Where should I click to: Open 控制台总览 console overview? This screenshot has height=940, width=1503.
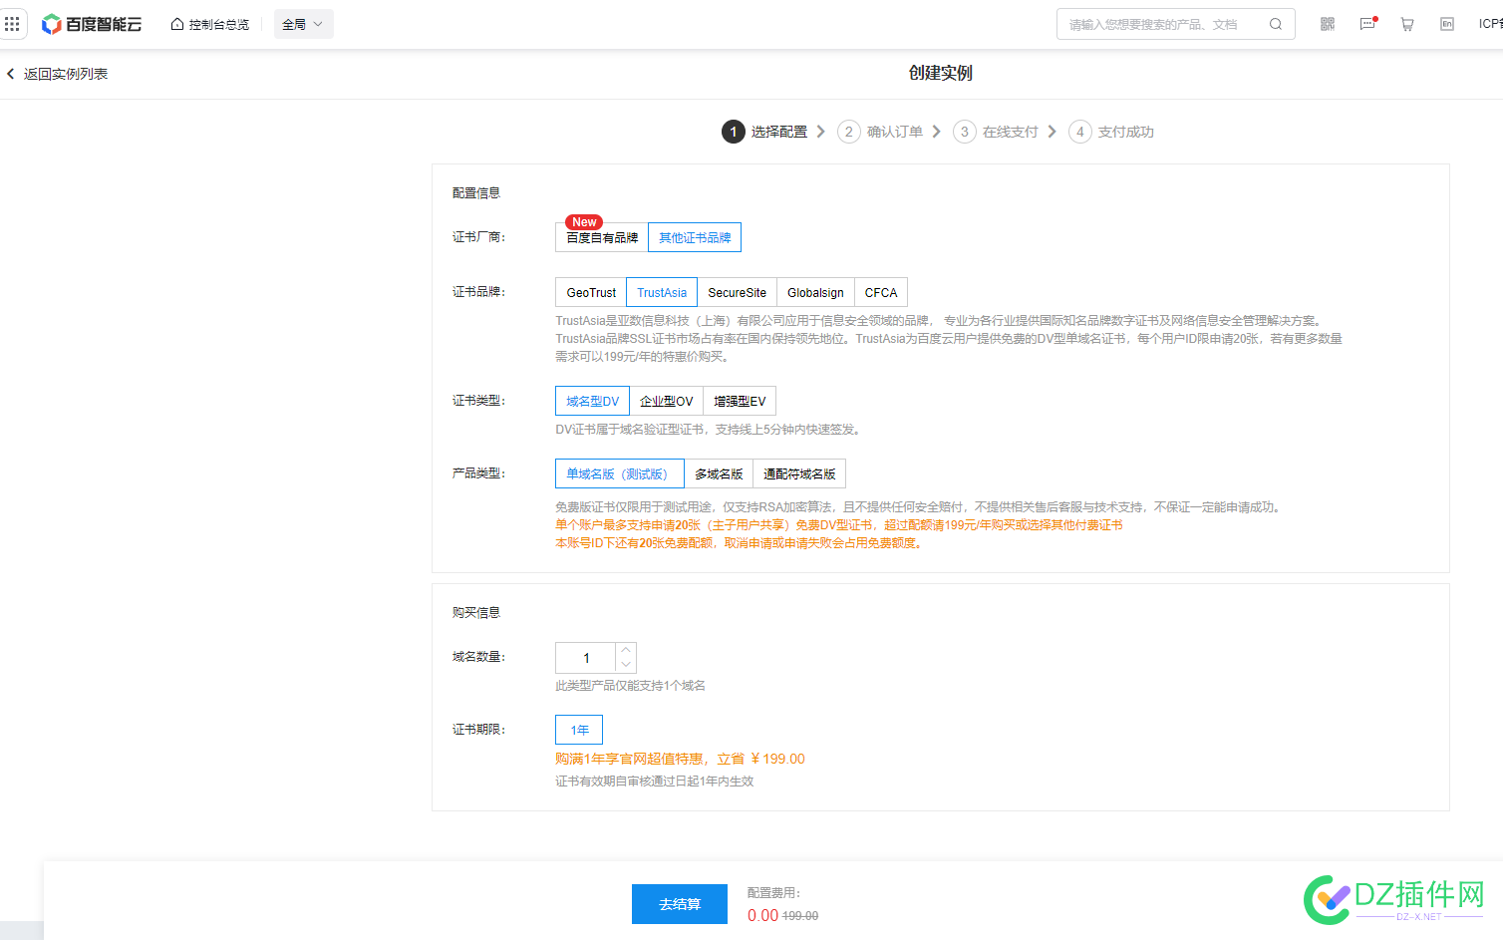[x=210, y=24]
